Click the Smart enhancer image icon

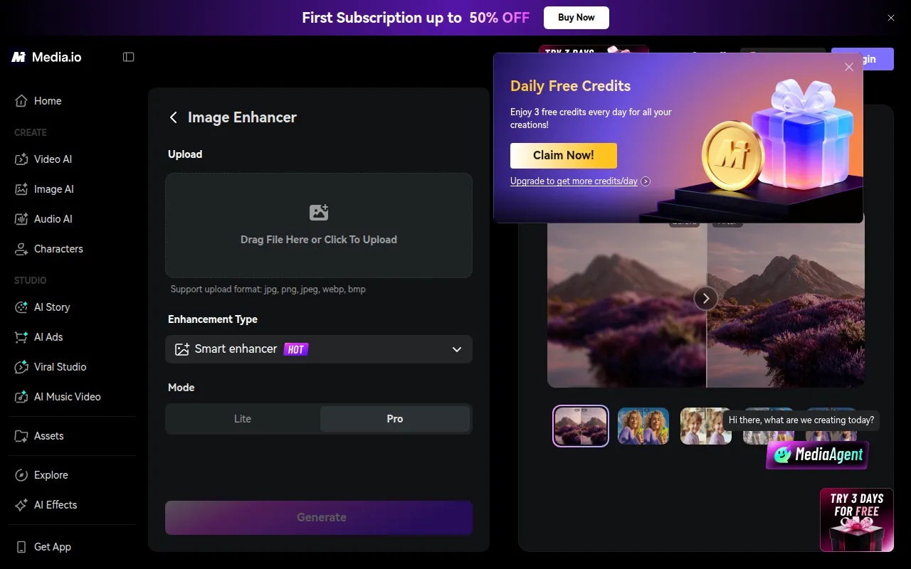coord(182,349)
